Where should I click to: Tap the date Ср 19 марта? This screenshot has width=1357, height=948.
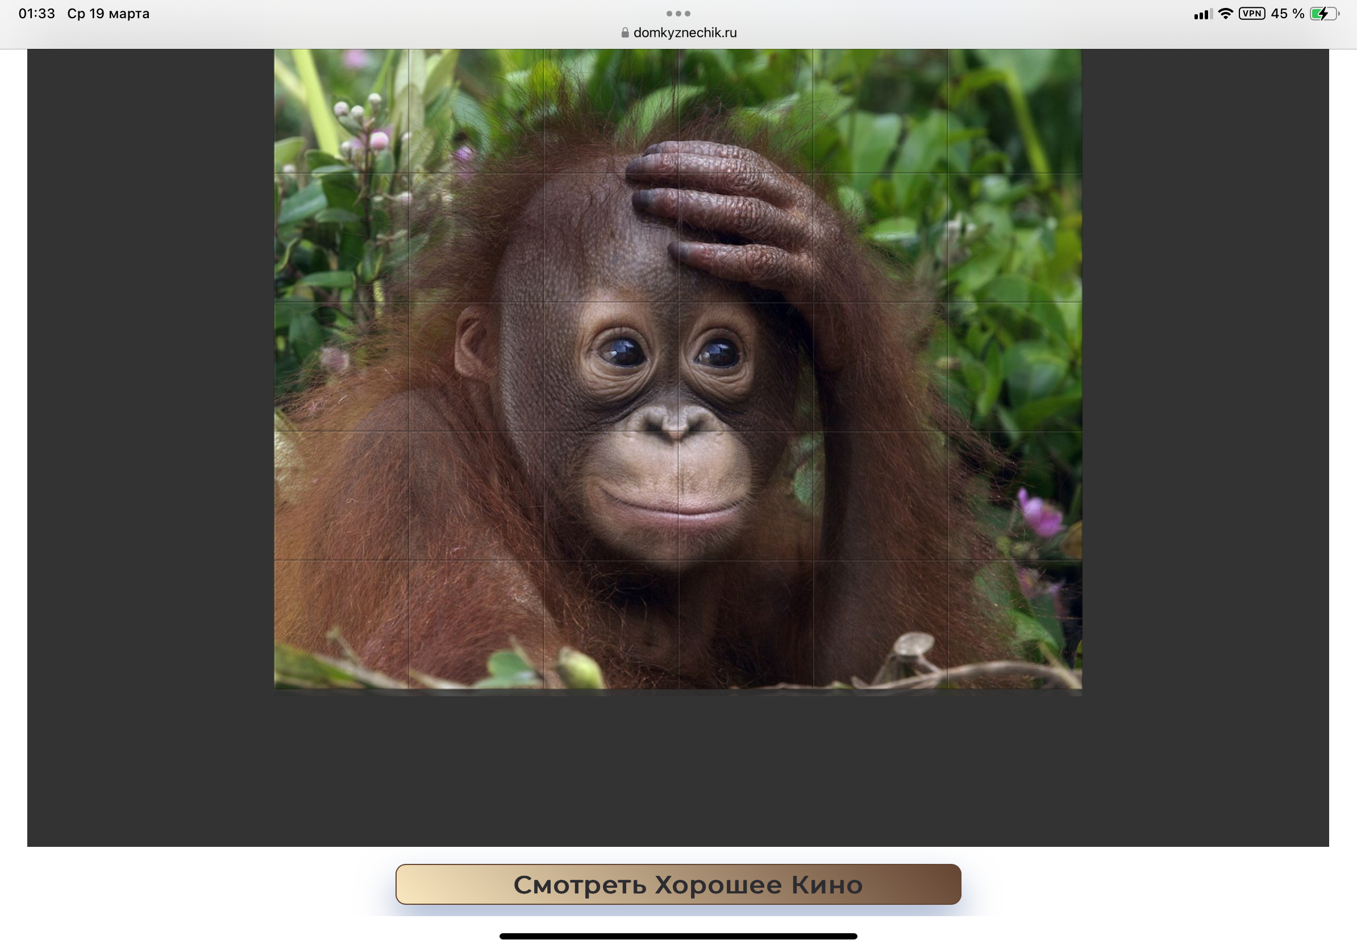pos(108,14)
